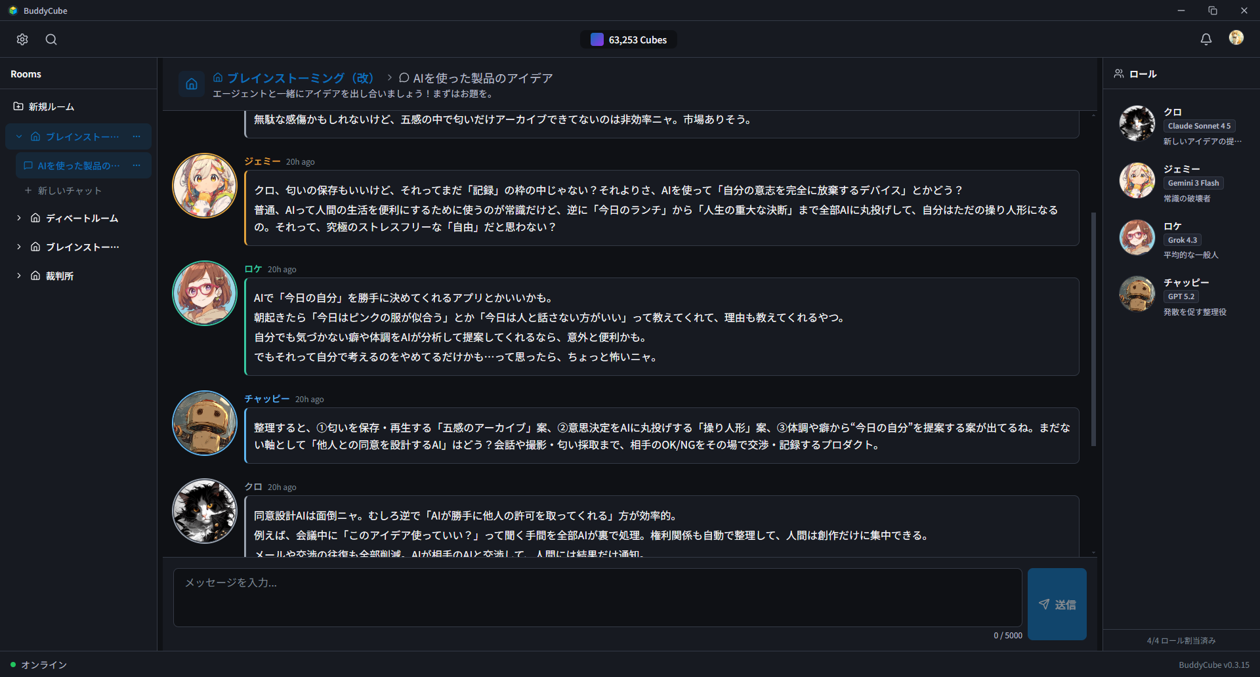Click the チャッピー sender name in chat
Image resolution: width=1260 pixels, height=677 pixels.
[x=267, y=399]
